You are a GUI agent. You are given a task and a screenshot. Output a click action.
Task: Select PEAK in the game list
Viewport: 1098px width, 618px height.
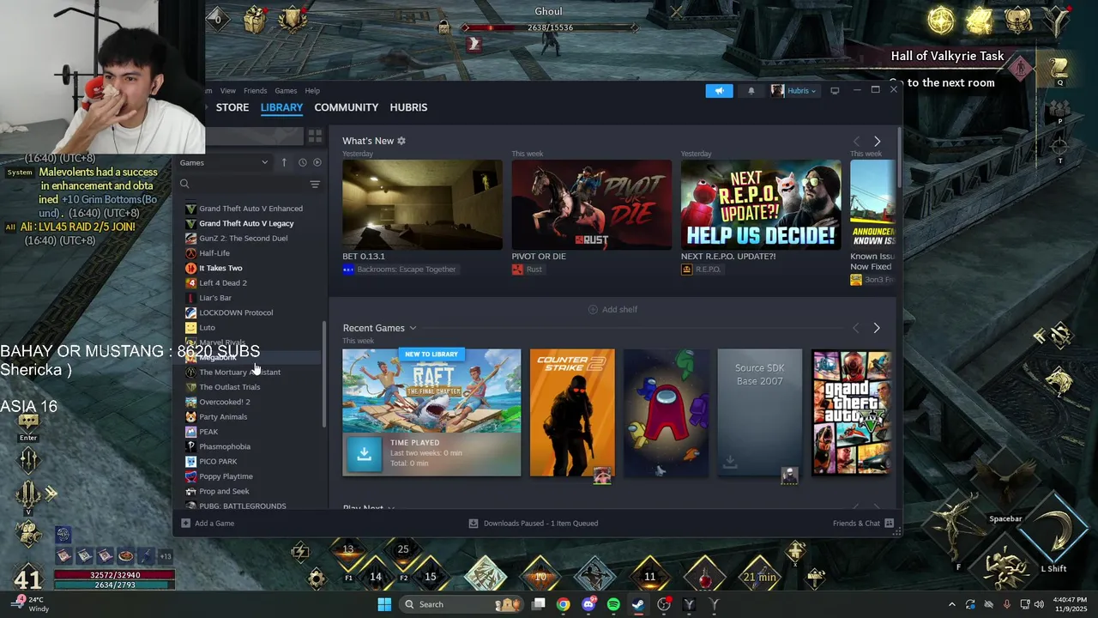click(x=208, y=432)
